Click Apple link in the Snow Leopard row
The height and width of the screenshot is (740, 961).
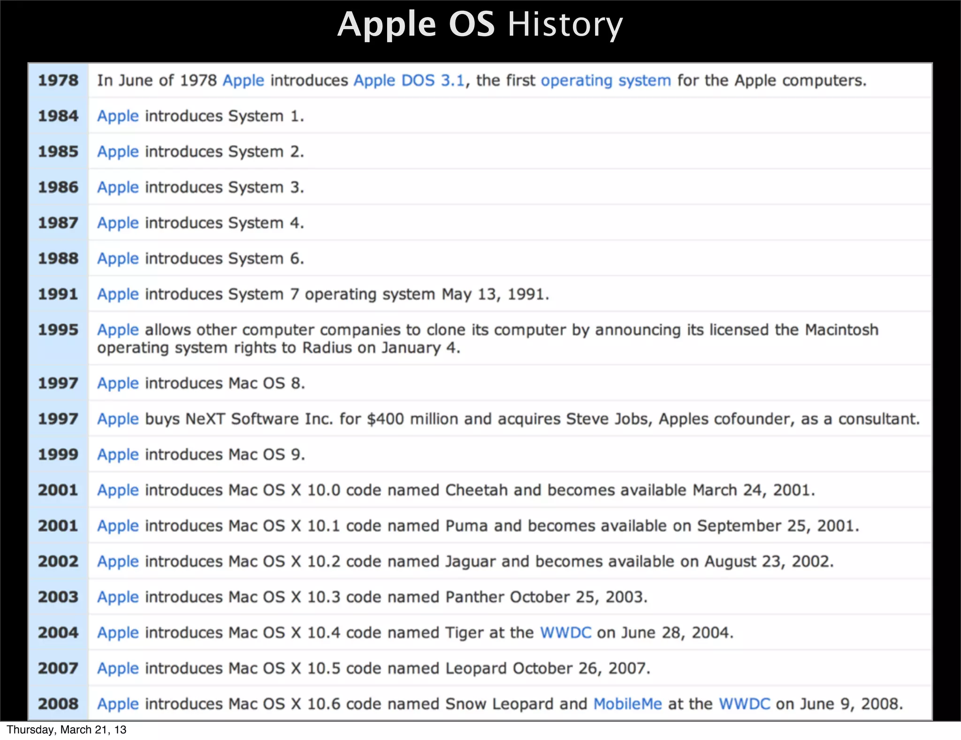point(118,705)
